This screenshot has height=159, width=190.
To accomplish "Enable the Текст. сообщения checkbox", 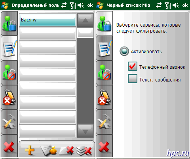I will pyautogui.click(x=132, y=79).
